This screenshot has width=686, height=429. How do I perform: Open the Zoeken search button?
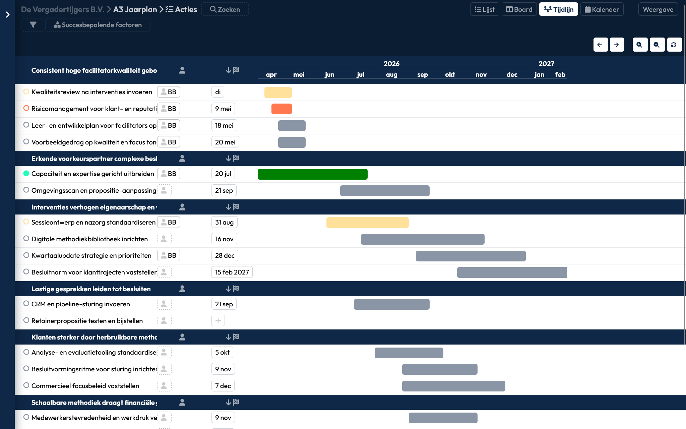tap(225, 9)
